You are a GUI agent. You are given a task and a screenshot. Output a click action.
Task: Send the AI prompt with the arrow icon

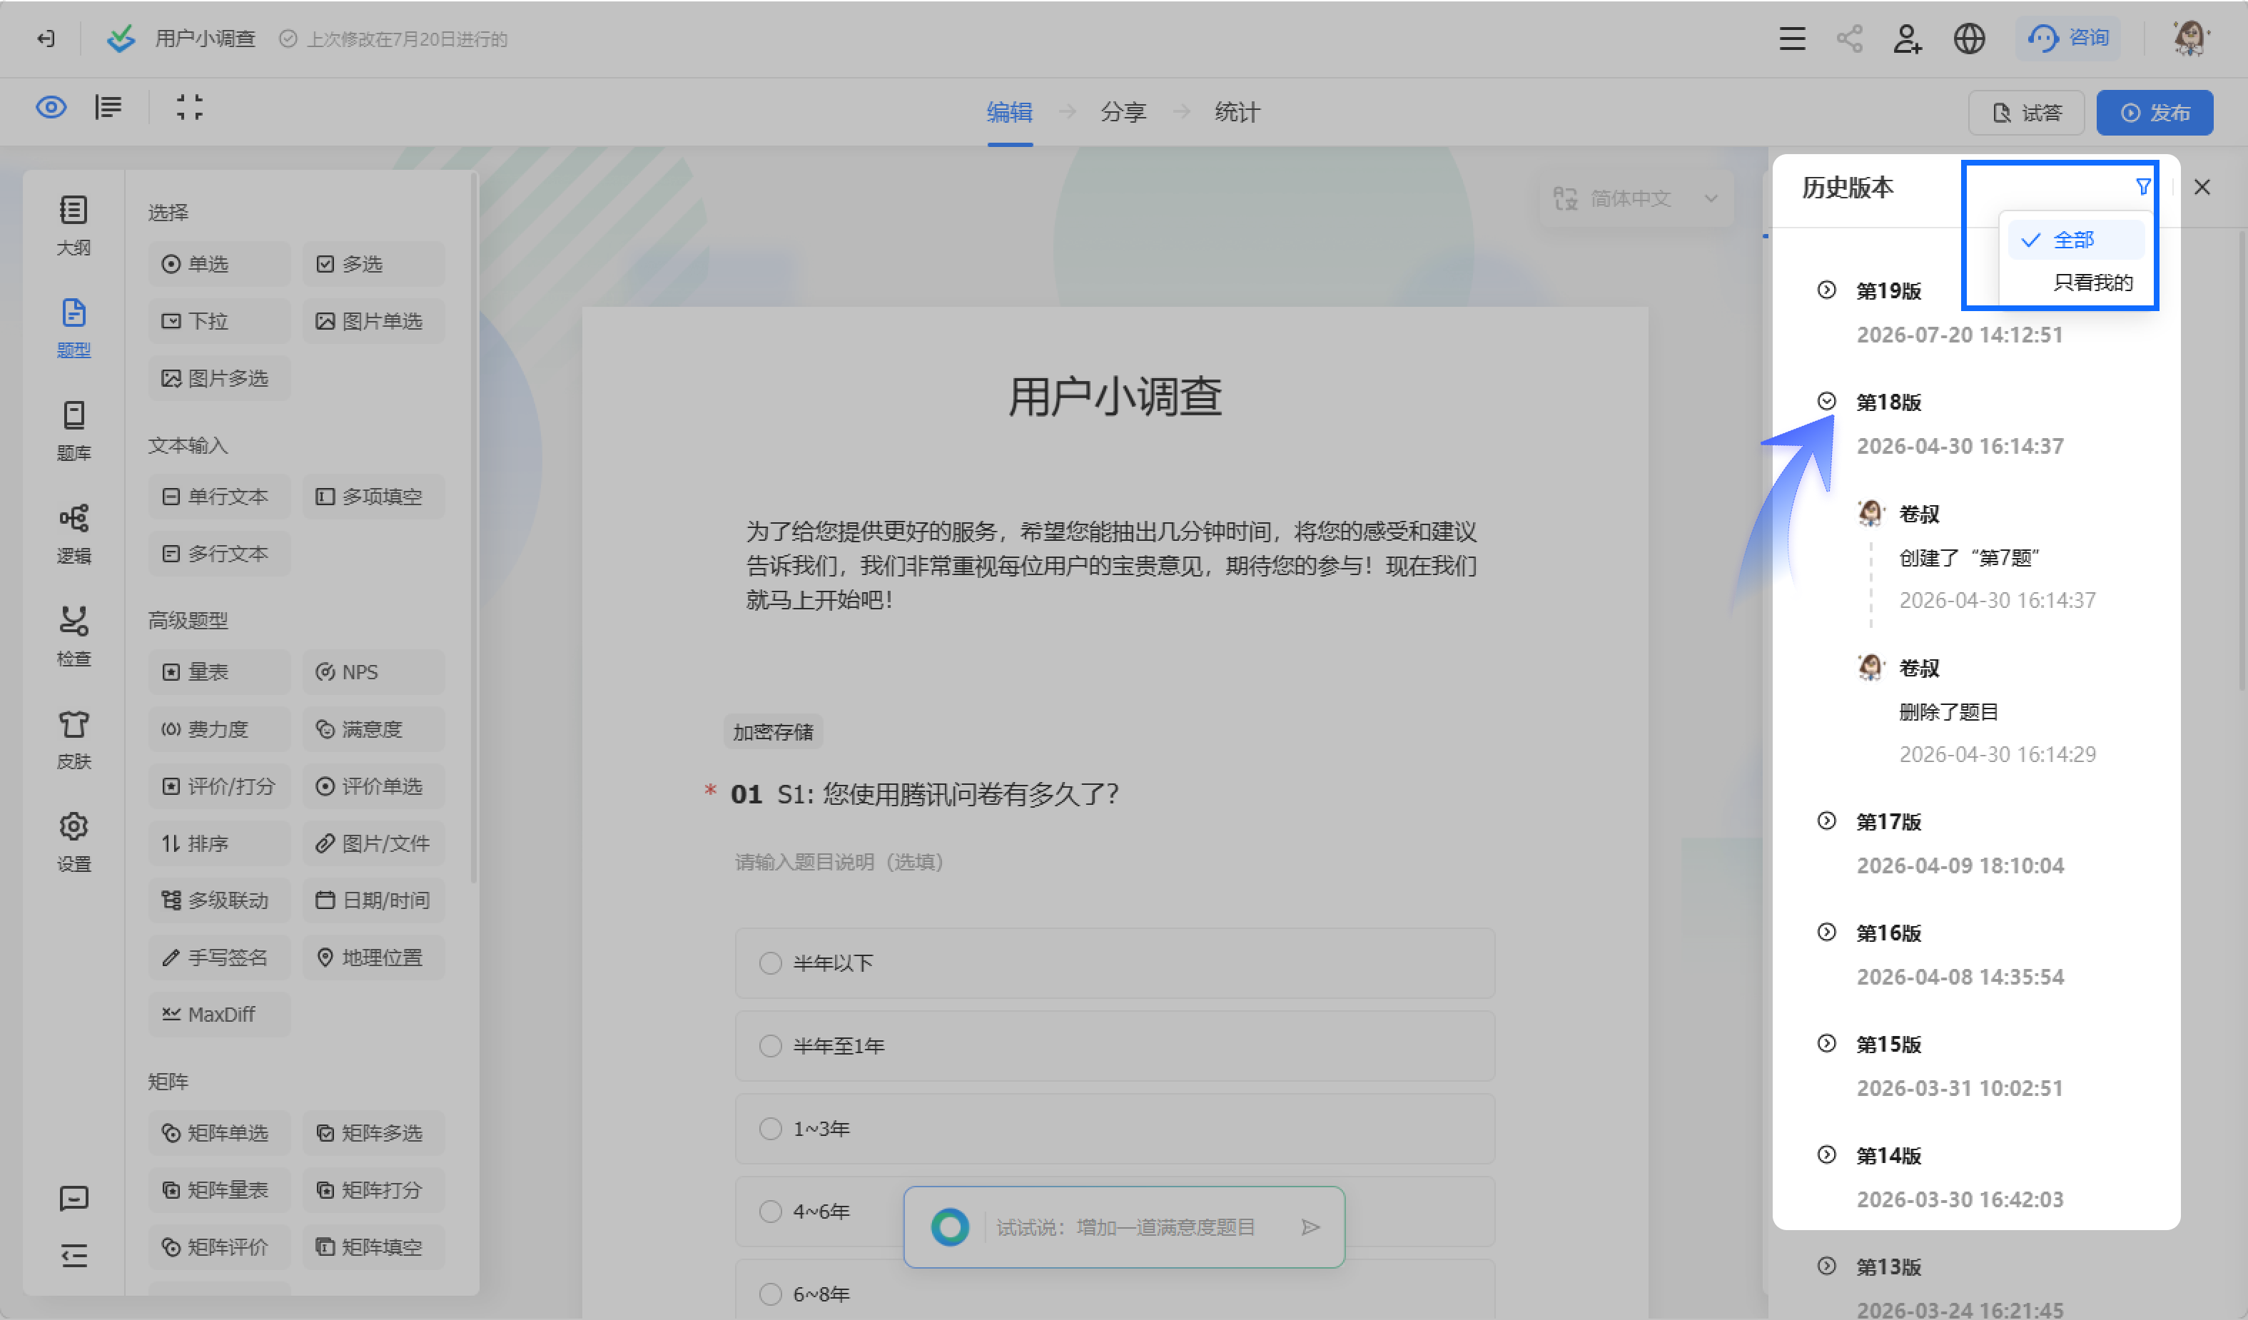point(1310,1227)
